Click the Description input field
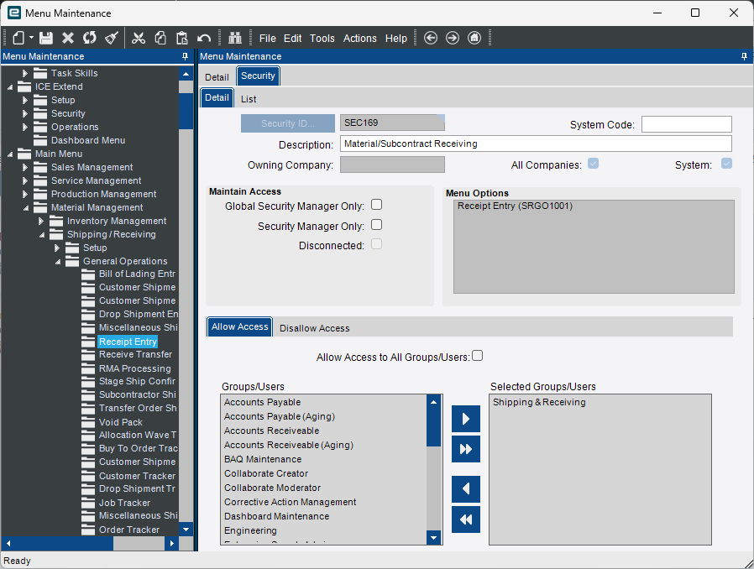 (x=536, y=144)
